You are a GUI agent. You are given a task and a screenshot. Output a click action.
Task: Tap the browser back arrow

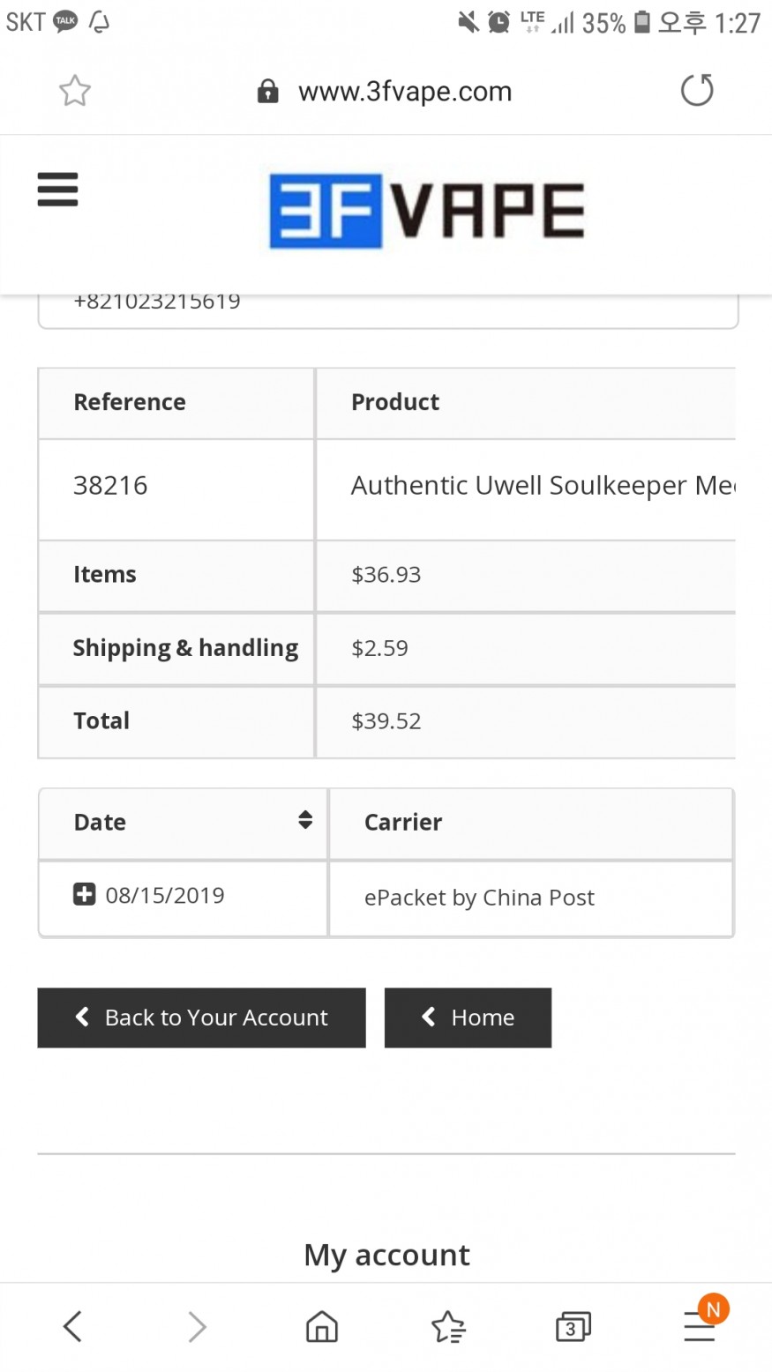(x=72, y=1326)
